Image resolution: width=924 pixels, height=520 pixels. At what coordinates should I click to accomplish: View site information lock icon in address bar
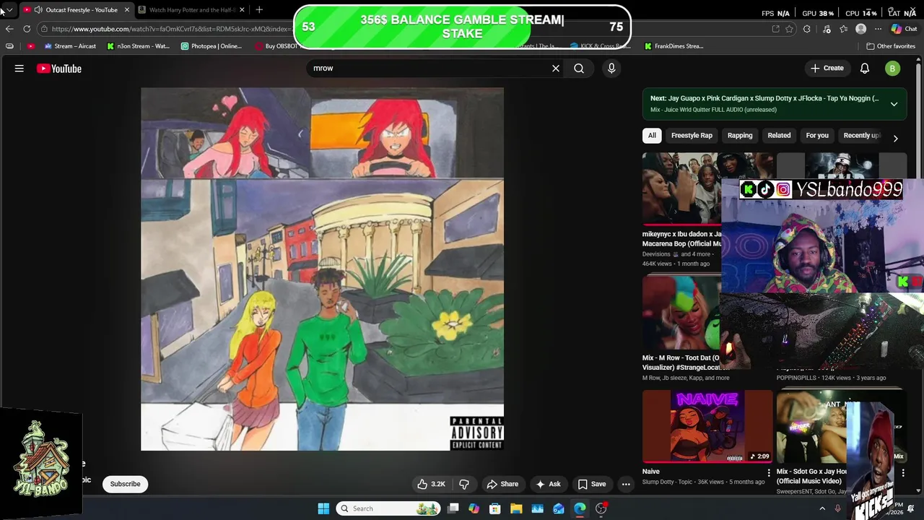pyautogui.click(x=45, y=29)
